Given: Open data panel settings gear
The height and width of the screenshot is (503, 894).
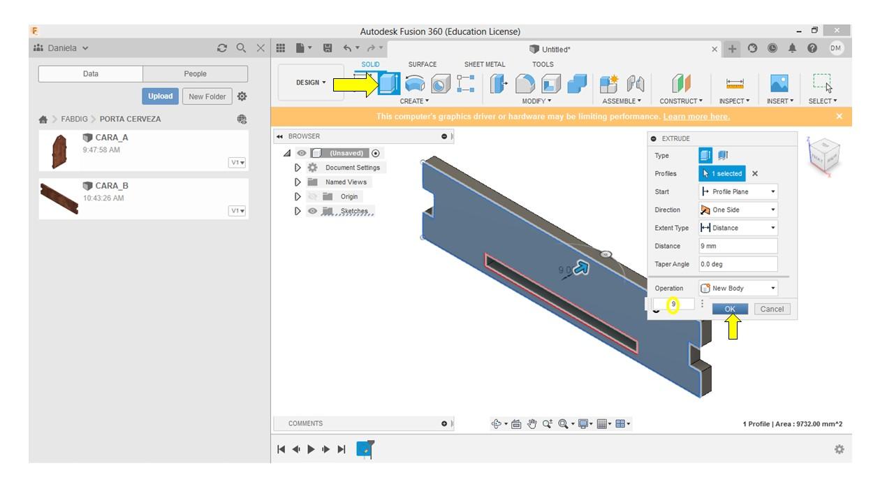Looking at the screenshot, I should point(242,96).
